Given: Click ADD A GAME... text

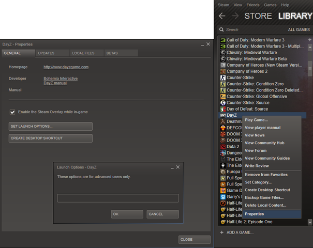Looking at the screenshot, I should (240, 233).
